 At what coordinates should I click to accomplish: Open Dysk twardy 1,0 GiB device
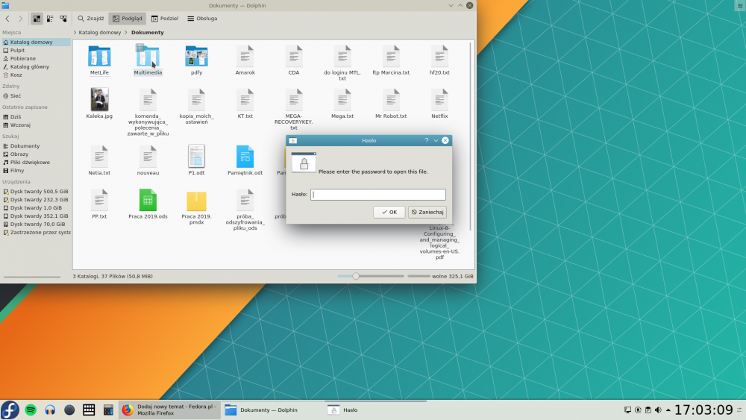tap(36, 207)
